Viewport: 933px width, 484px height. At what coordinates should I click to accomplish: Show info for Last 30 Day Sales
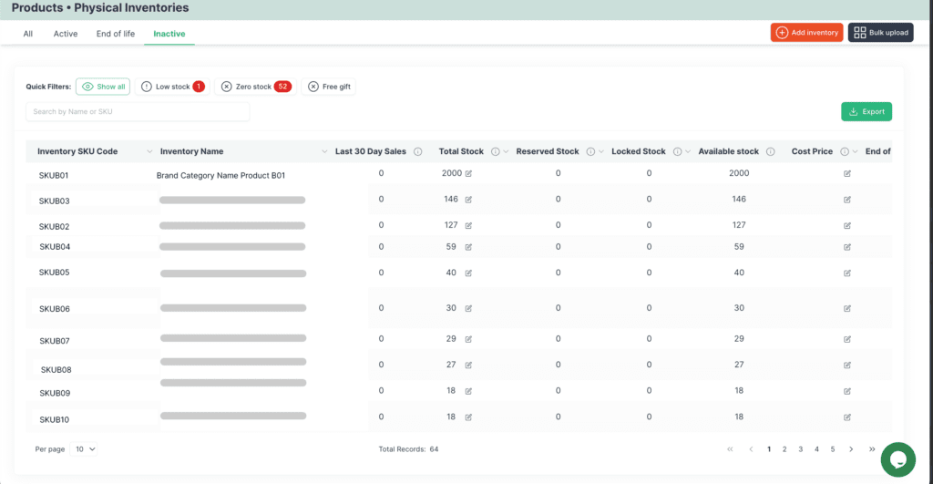417,152
